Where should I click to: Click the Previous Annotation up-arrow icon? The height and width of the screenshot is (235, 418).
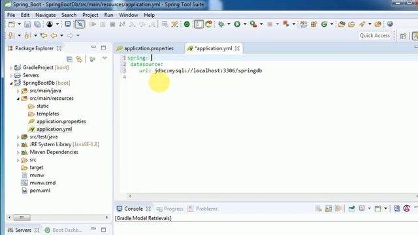pos(27,35)
